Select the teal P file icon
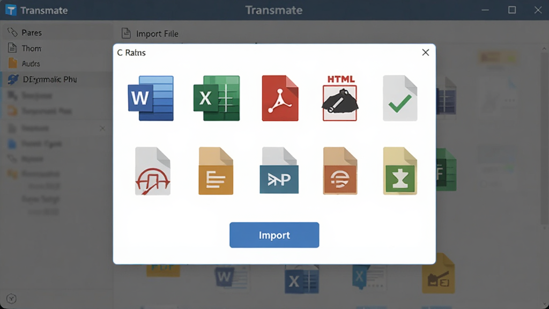The width and height of the screenshot is (549, 309). 279,171
